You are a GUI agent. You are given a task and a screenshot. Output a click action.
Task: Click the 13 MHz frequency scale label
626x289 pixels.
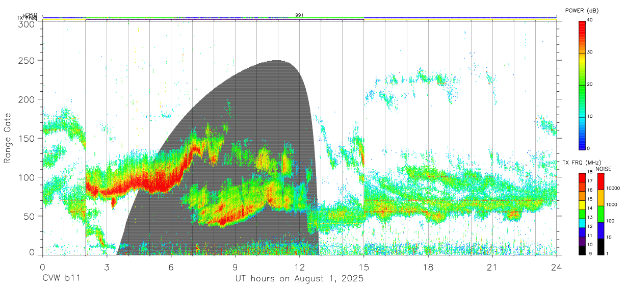(590, 218)
